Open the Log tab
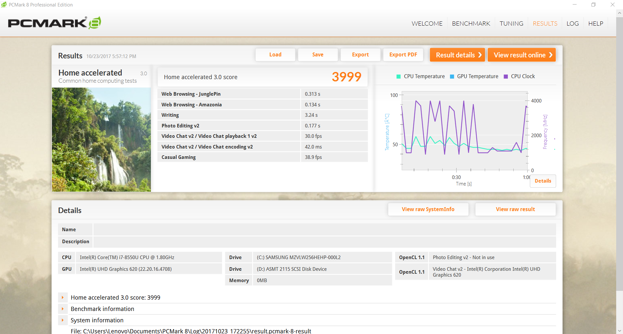Screen dimensions: 623x334 coord(572,24)
